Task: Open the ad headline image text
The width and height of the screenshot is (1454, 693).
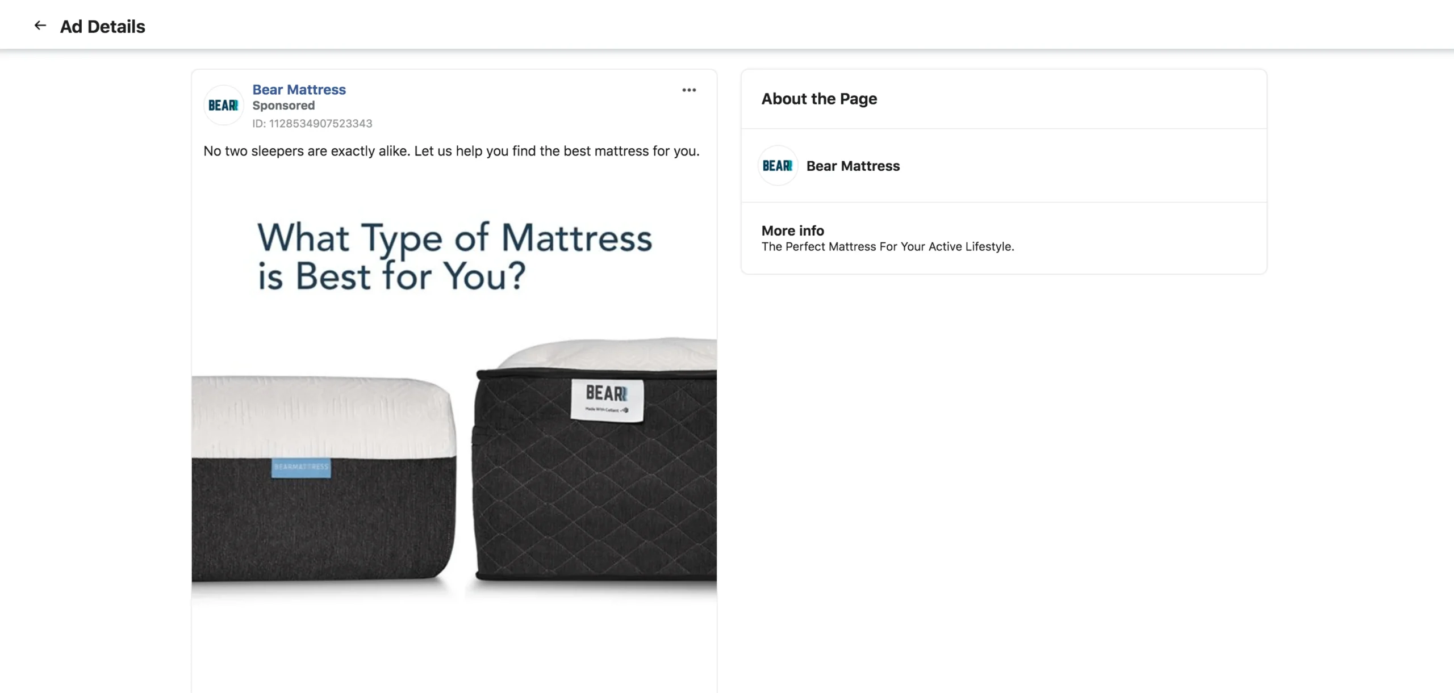Action: click(454, 256)
